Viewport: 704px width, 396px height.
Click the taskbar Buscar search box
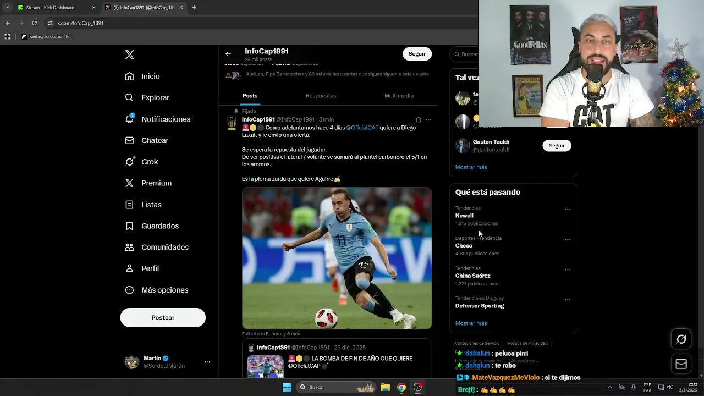(337, 387)
